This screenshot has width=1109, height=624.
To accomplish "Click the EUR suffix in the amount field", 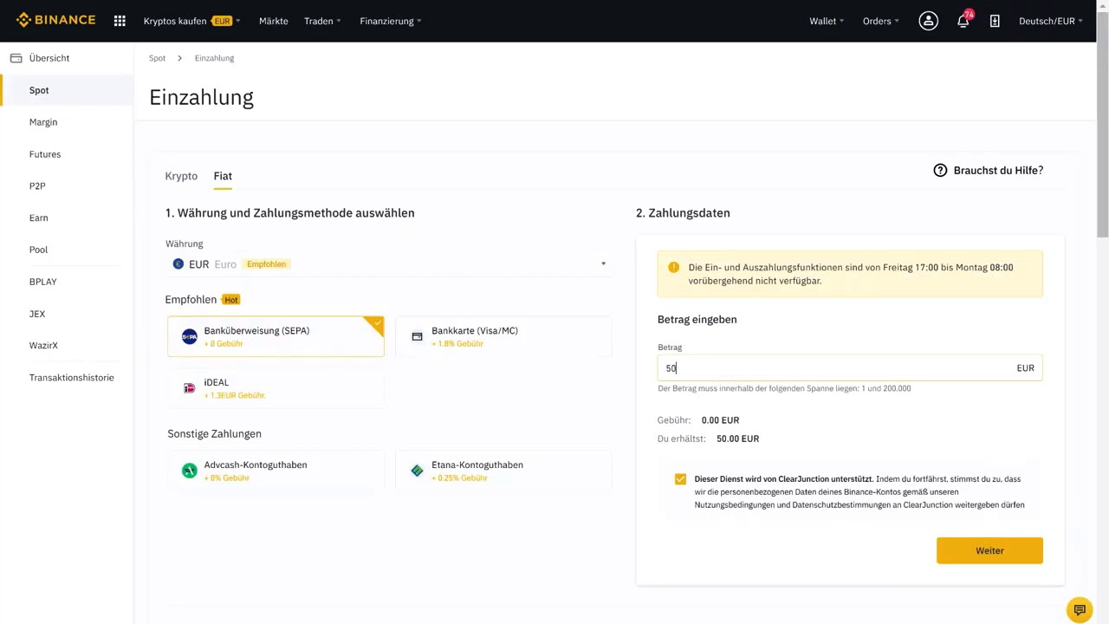I will click(1025, 368).
